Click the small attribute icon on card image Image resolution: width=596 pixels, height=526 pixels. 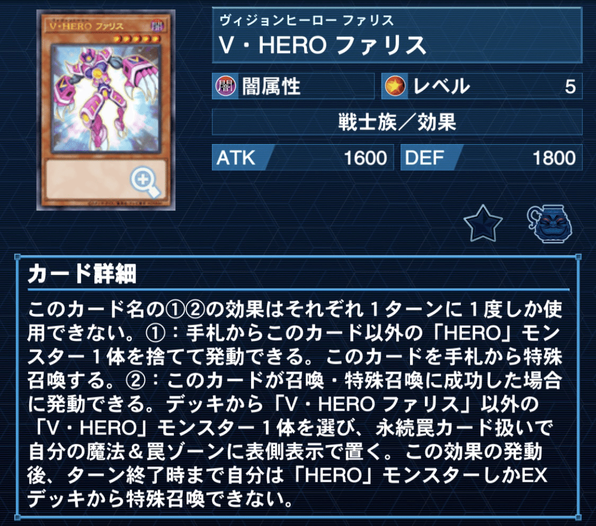pos(157,26)
